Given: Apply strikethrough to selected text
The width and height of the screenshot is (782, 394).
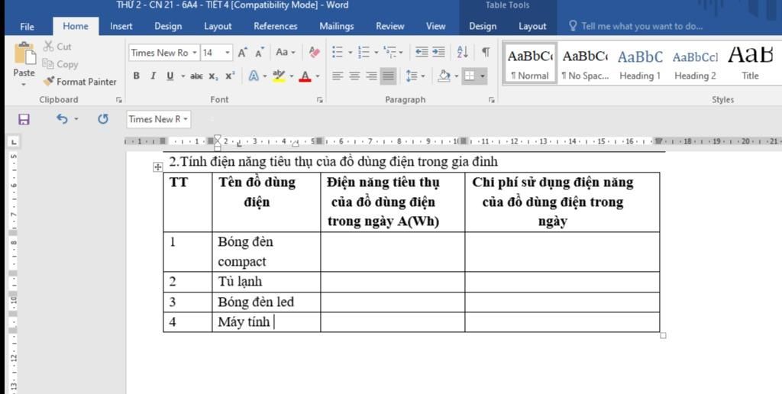Looking at the screenshot, I should pyautogui.click(x=196, y=76).
